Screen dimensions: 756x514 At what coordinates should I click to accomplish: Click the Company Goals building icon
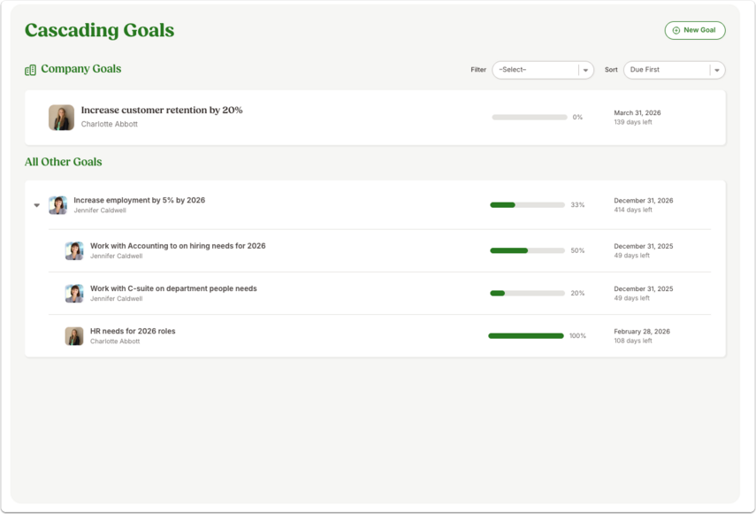[x=30, y=70]
